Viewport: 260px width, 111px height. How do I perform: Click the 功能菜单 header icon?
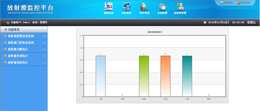[x=6, y=30]
